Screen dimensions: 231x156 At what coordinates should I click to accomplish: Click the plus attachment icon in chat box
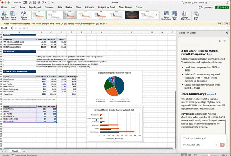click(216, 145)
